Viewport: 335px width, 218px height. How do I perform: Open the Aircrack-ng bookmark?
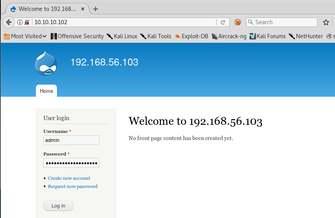(x=229, y=36)
